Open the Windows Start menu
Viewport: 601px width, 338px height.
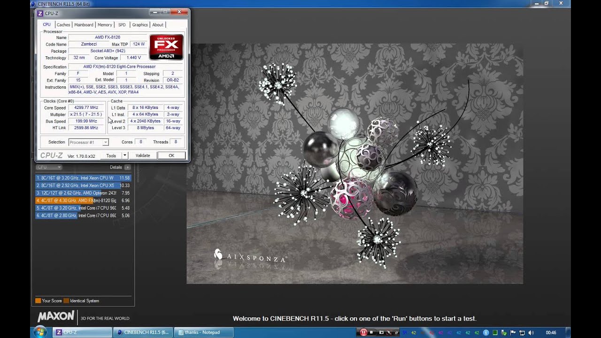point(40,332)
